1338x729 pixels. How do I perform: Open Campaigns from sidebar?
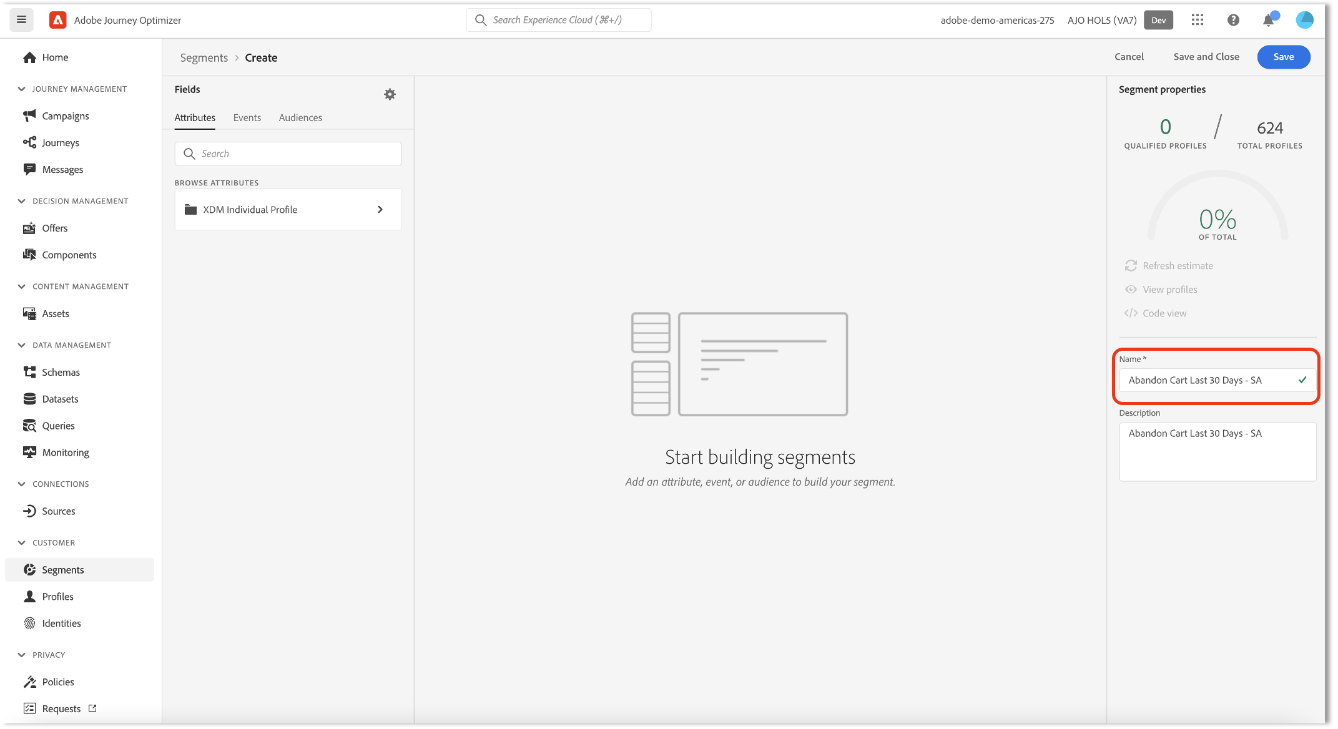click(56, 116)
